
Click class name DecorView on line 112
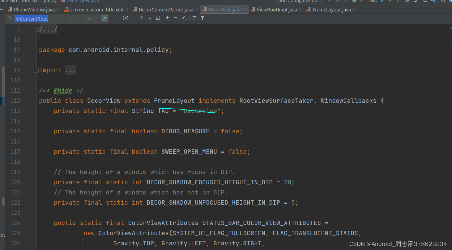104,101
